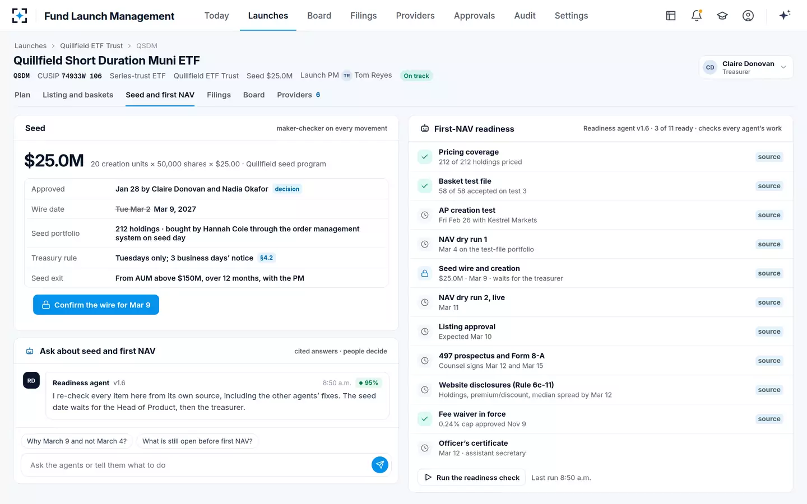Click the clock icon on AP creation test
The width and height of the screenshot is (807, 504).
click(425, 215)
